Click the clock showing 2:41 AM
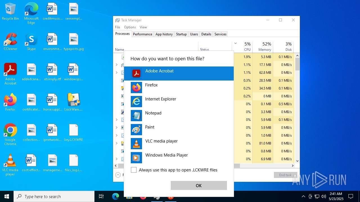360x202 pixels. (x=336, y=196)
